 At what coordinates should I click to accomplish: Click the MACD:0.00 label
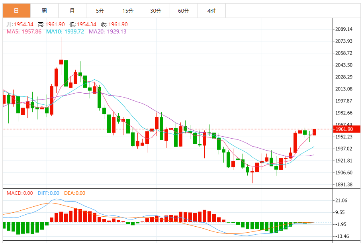[20, 193]
